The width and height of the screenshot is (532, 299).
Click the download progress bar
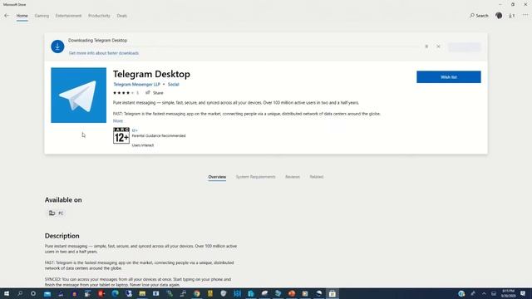pyautogui.click(x=244, y=47)
